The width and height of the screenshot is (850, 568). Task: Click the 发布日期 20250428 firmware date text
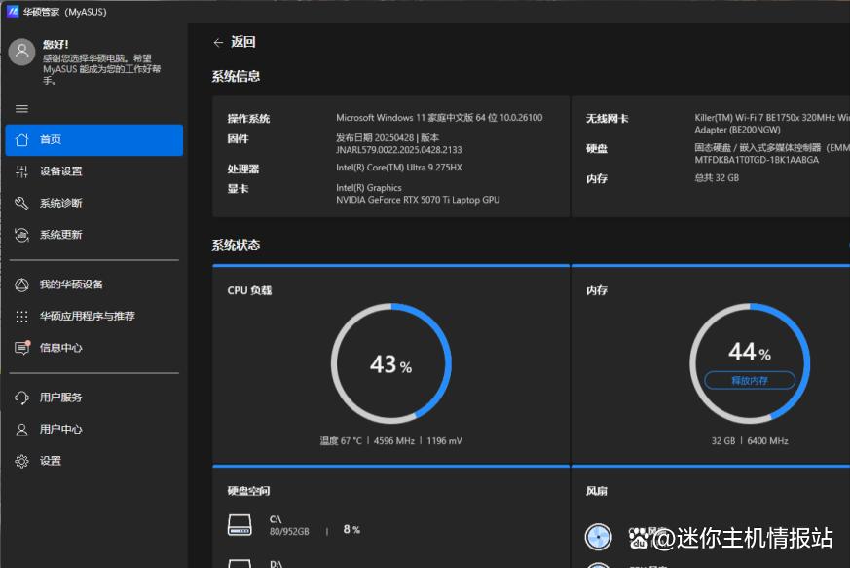[x=388, y=137]
